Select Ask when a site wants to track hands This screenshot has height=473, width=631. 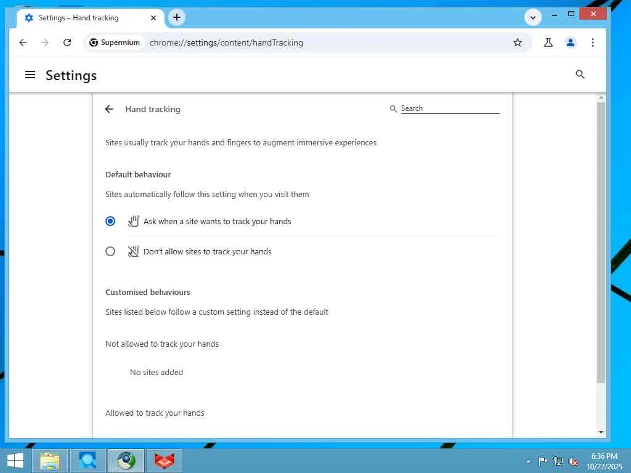coord(110,221)
